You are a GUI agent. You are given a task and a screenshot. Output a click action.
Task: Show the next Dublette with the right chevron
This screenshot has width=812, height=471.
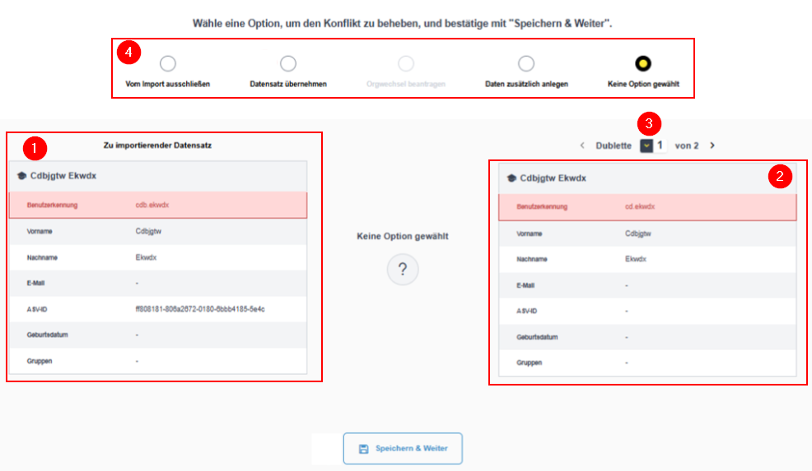(x=712, y=145)
